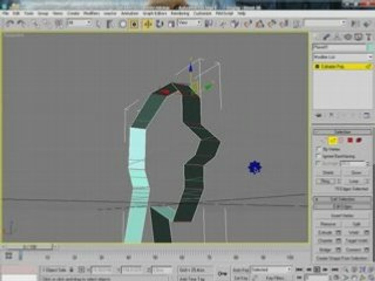Click the object name field in Modify panel
This screenshot has width=375, height=281.
point(339,47)
